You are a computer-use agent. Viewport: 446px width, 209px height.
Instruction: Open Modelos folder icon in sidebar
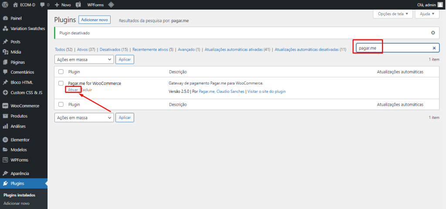tap(5, 150)
